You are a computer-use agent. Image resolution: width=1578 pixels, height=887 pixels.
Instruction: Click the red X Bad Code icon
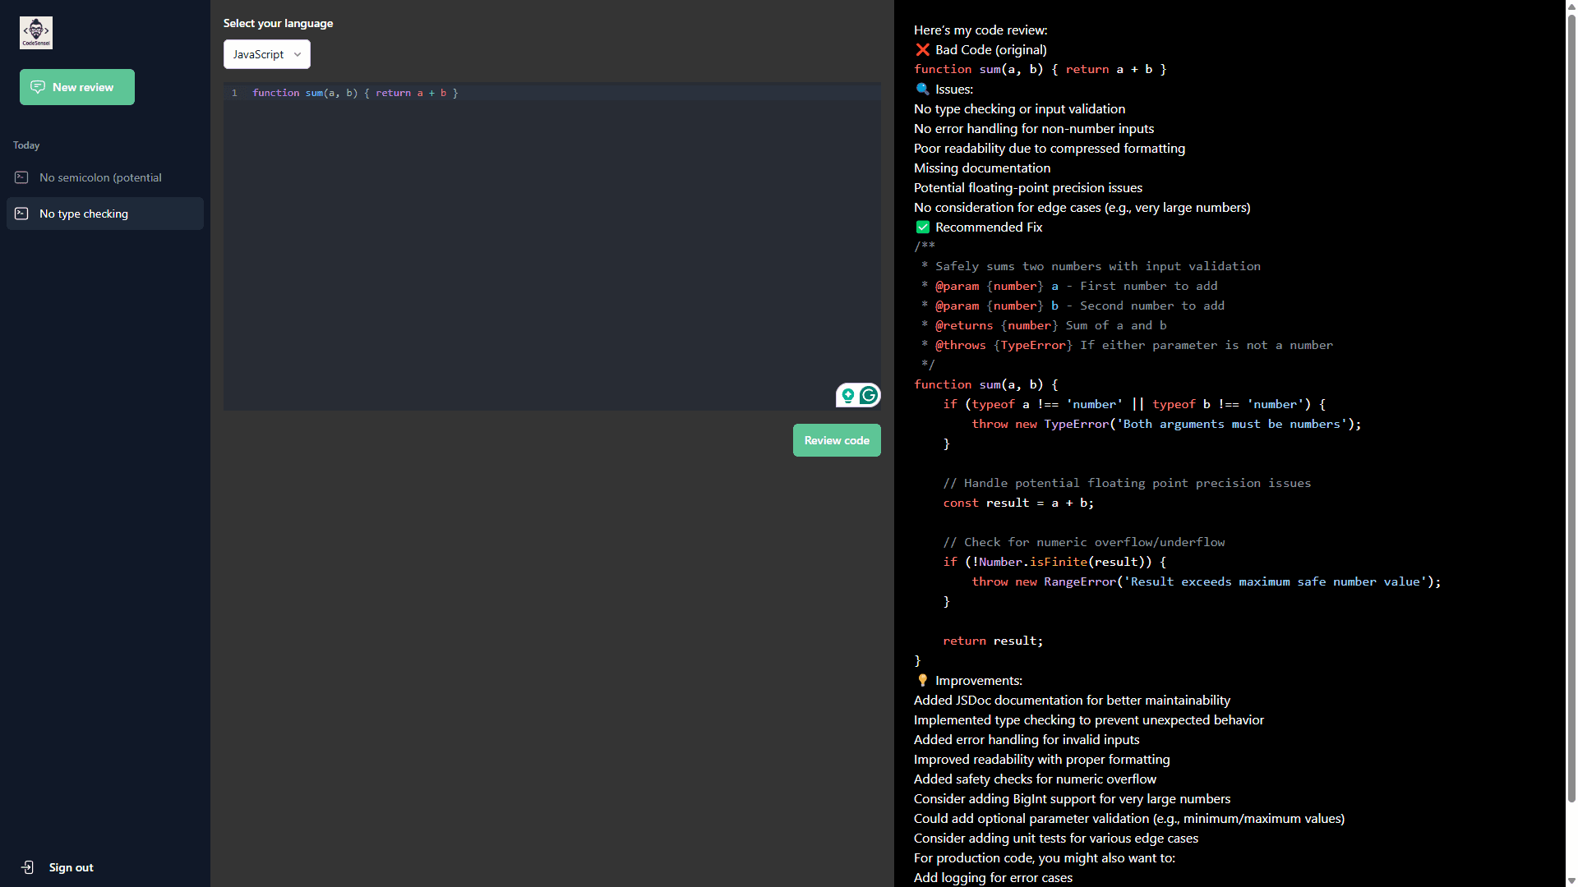pos(922,50)
